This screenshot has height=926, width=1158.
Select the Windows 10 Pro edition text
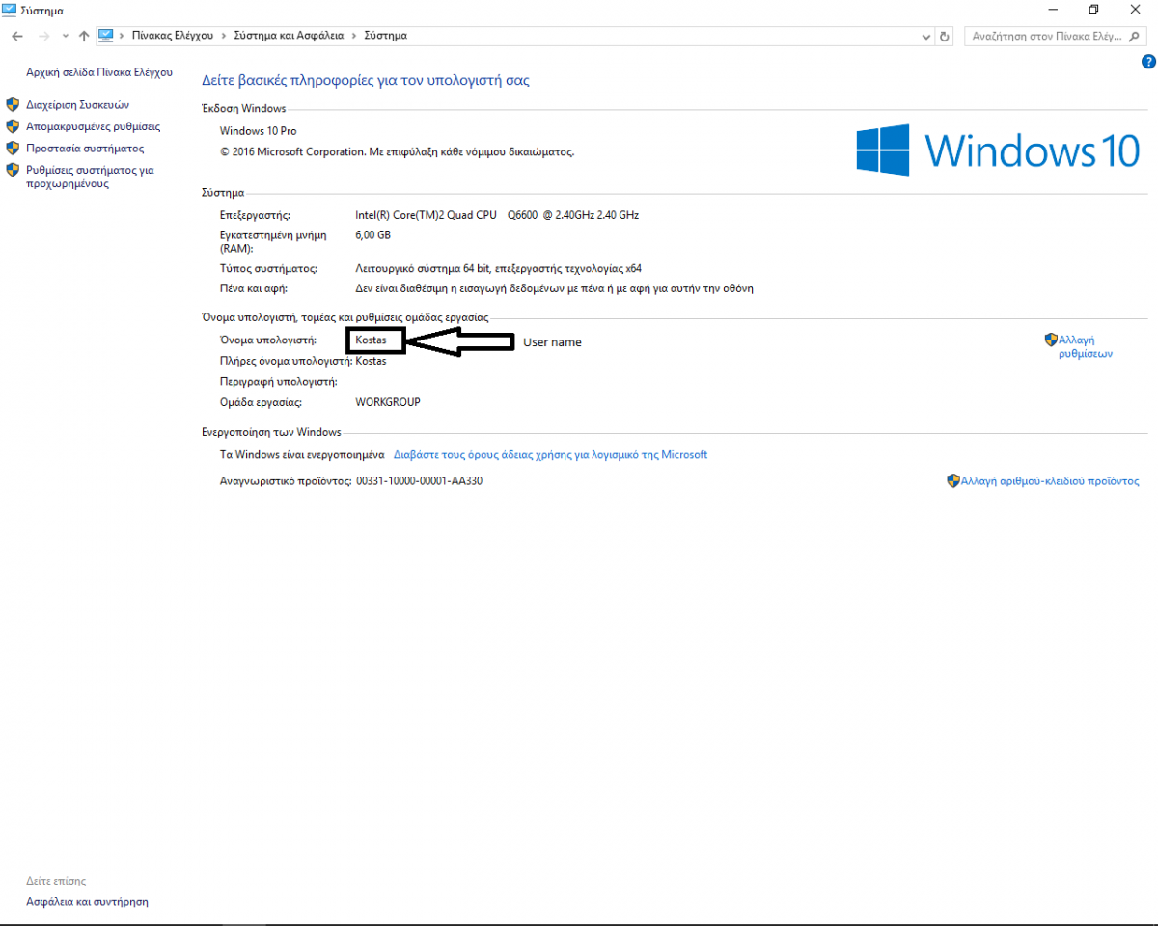click(x=259, y=130)
